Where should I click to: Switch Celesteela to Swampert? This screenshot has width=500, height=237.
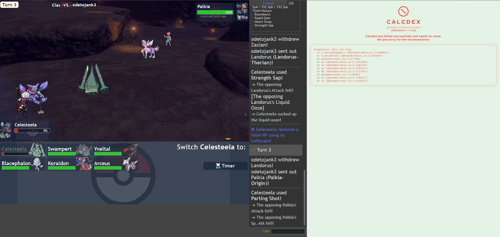69,150
